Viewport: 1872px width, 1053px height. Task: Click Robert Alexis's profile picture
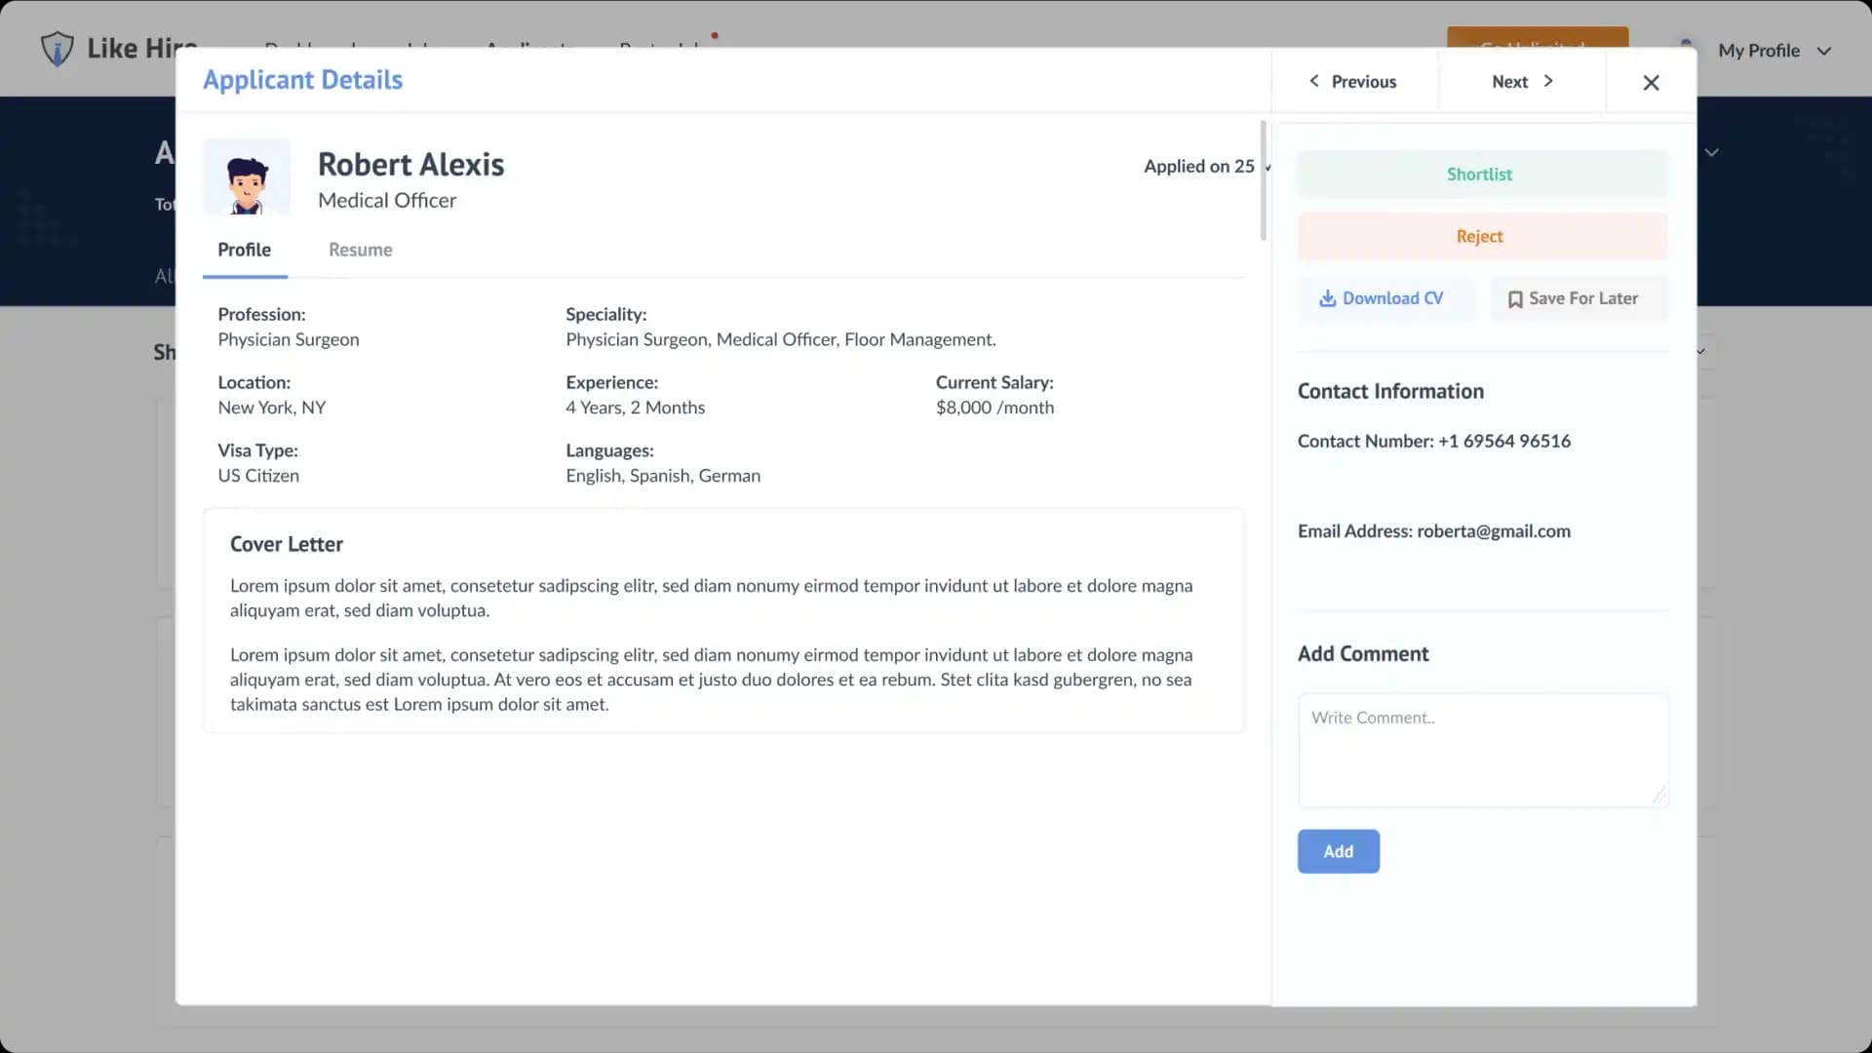[x=247, y=177]
